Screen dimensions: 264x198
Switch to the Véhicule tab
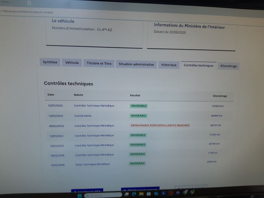point(72,63)
